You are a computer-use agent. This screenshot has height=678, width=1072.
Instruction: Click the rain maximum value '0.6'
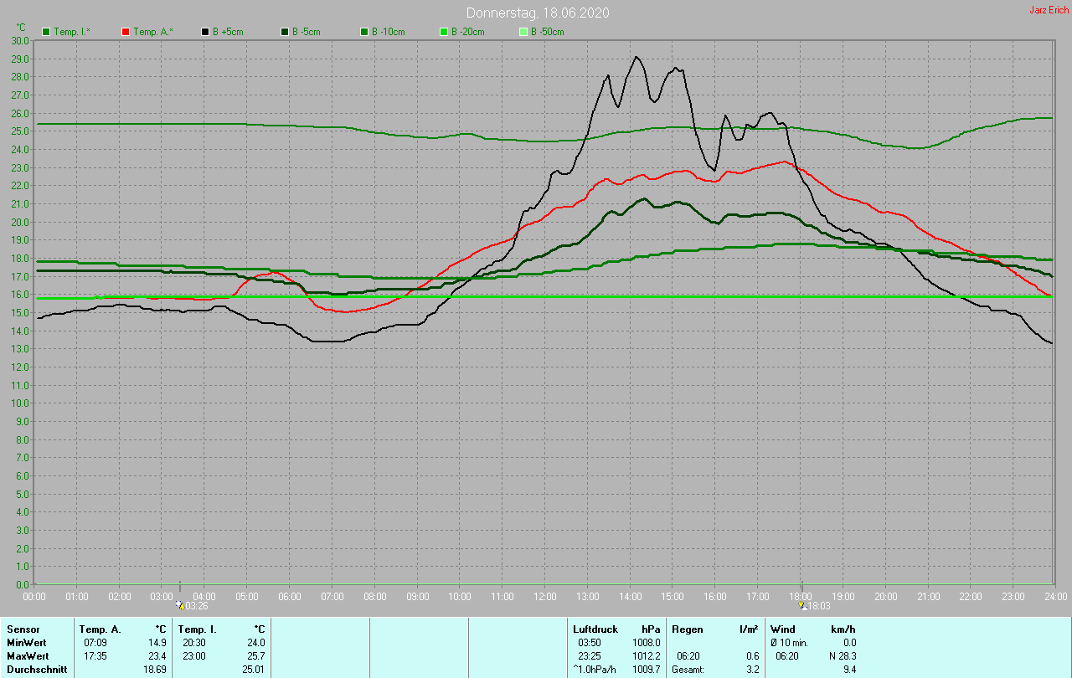(753, 655)
